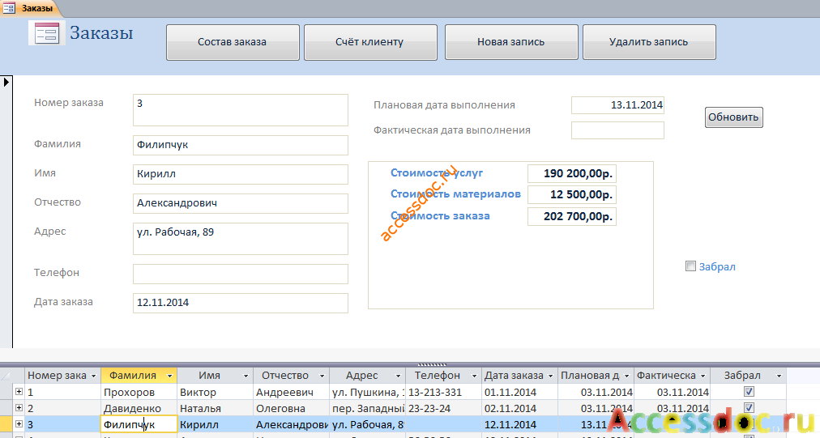Expand subdatasheet for order 3
This screenshot has height=438, width=820.
click(19, 424)
